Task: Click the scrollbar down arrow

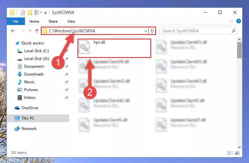Action: coord(240,147)
